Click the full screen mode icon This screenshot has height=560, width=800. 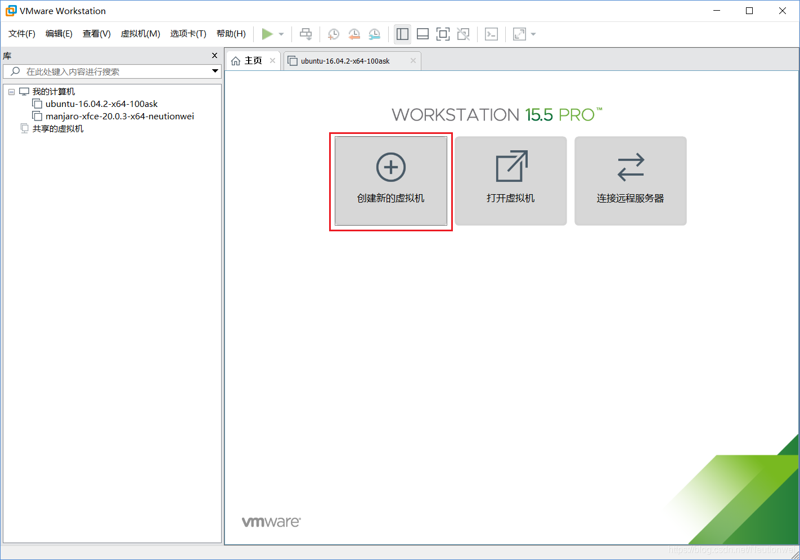[x=443, y=34]
